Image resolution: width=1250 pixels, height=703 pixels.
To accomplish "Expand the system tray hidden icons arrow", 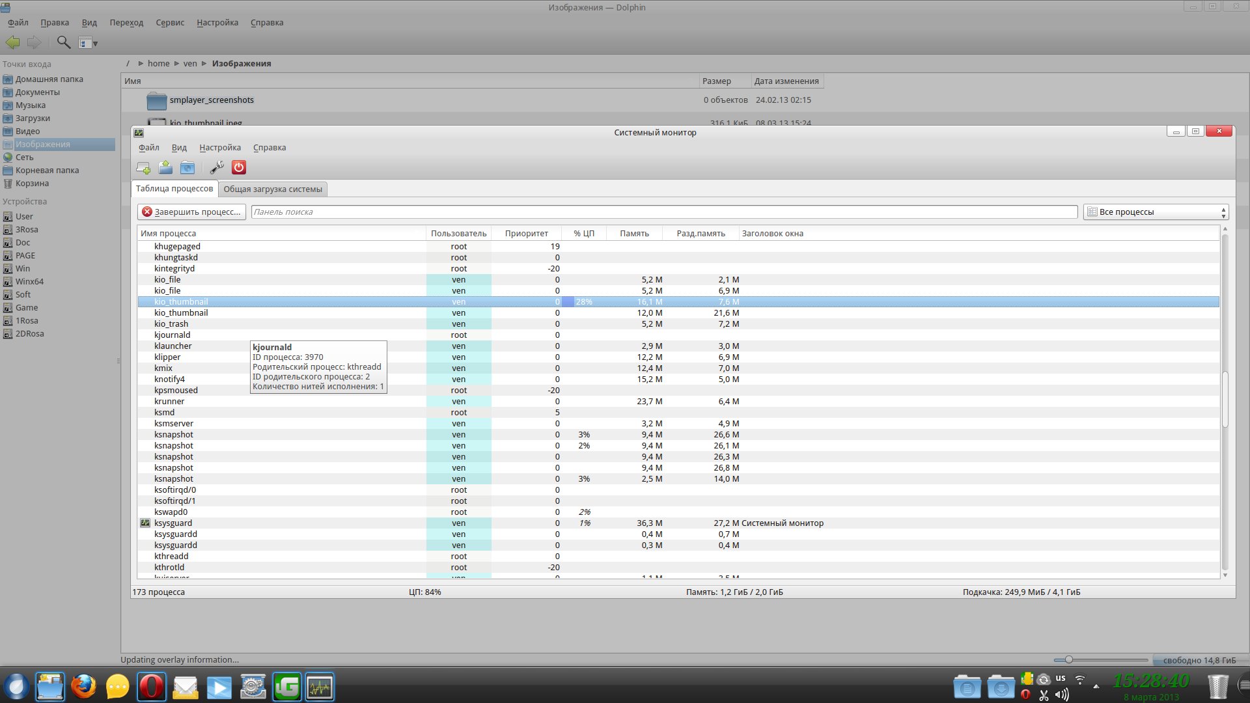I will pyautogui.click(x=1096, y=686).
